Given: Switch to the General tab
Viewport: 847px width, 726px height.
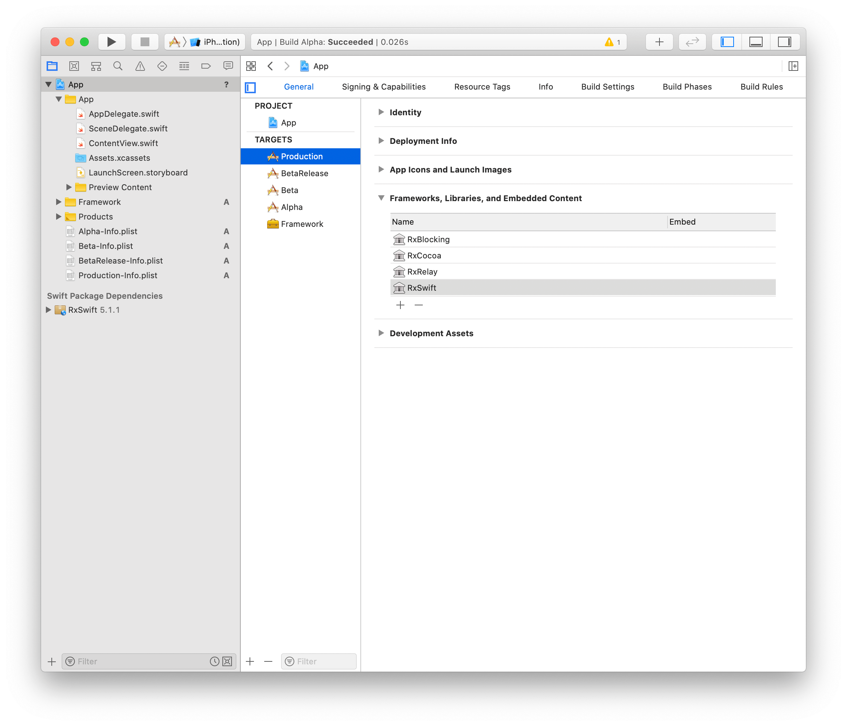Looking at the screenshot, I should click(x=298, y=87).
